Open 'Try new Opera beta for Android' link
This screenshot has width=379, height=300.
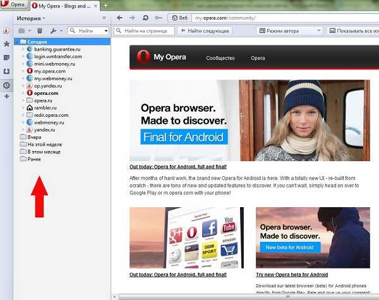point(292,275)
